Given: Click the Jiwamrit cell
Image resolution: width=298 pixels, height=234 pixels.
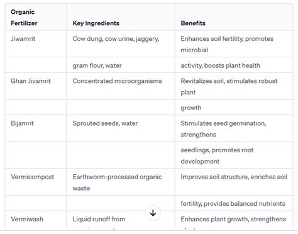Looking at the screenshot, I should [x=36, y=44].
